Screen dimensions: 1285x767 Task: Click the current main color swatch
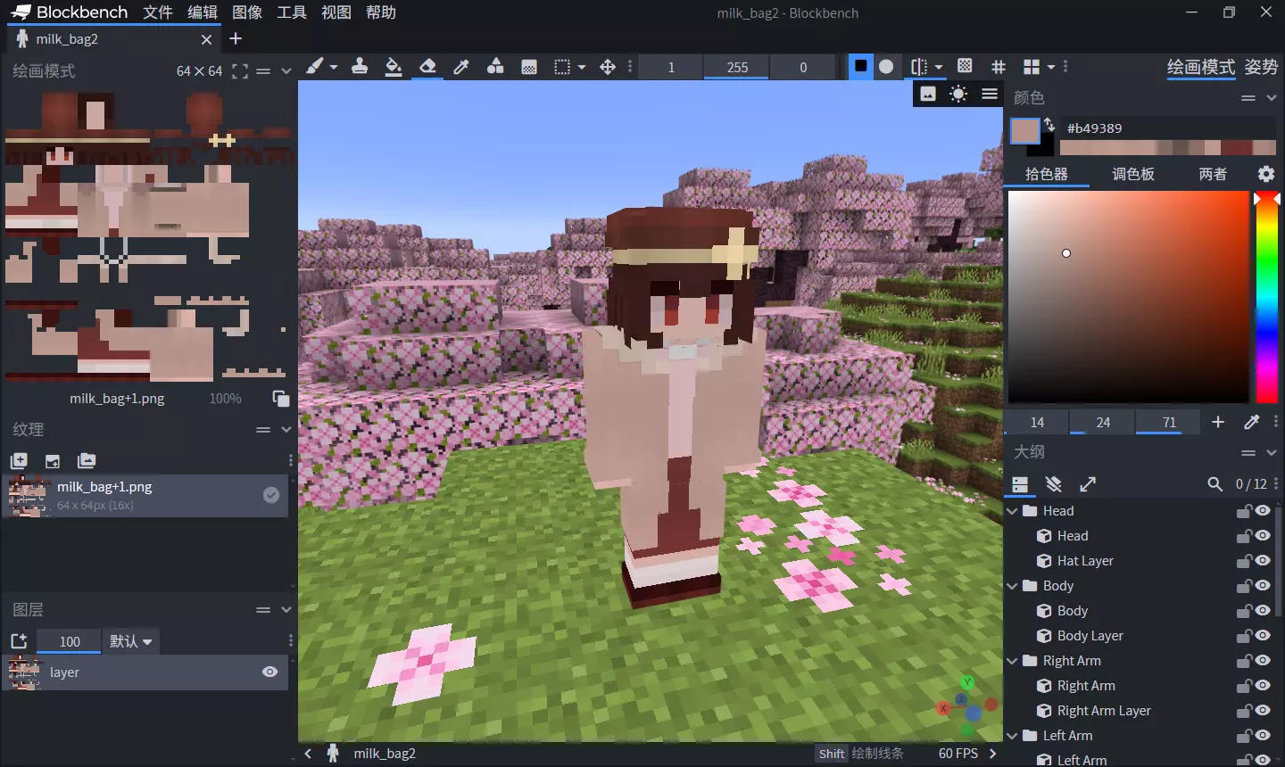point(1025,131)
